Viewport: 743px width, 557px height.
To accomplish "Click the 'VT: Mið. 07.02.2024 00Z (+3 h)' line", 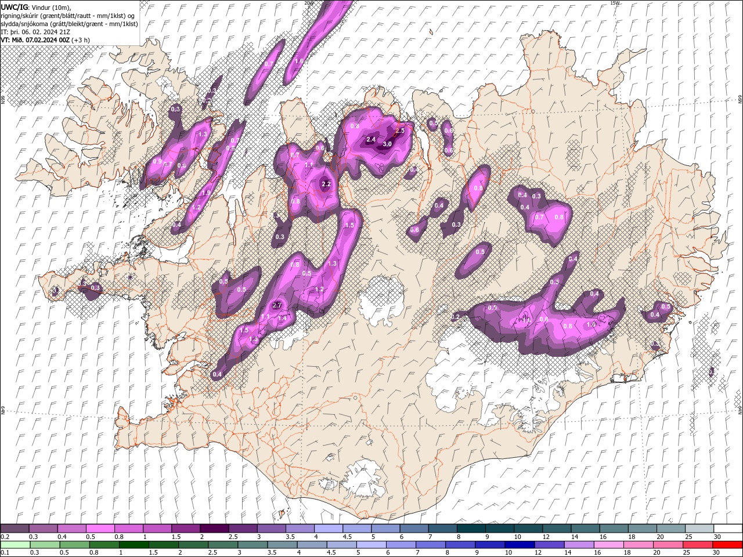I will [45, 39].
